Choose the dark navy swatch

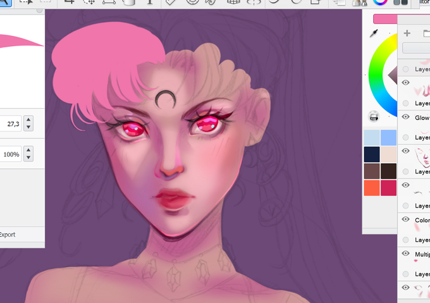tap(372, 154)
